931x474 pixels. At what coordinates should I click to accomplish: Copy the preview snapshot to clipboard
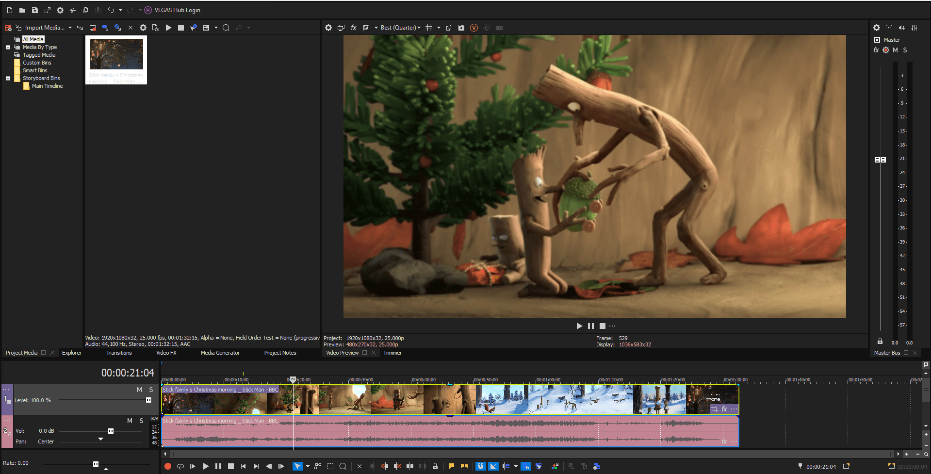point(449,28)
